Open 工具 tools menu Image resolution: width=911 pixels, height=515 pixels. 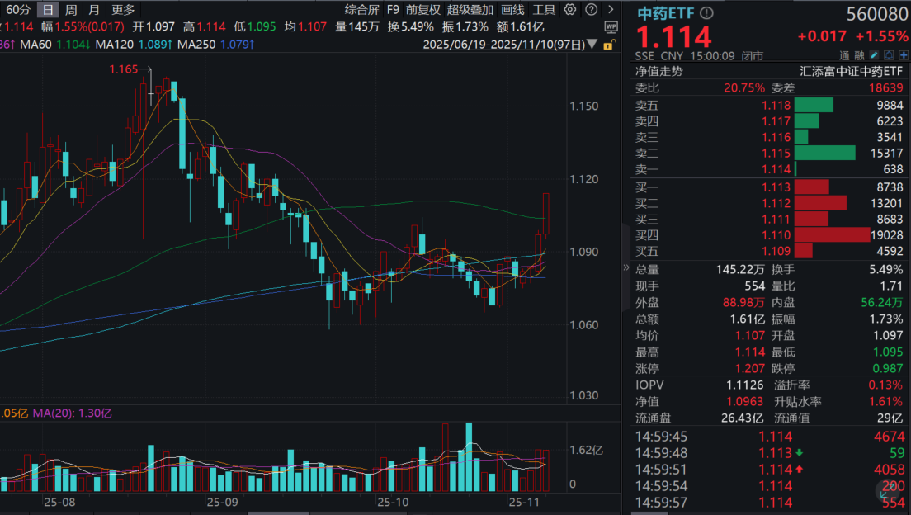544,9
